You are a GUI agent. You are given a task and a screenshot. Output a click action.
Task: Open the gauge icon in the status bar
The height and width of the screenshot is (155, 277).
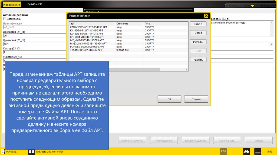point(246,151)
